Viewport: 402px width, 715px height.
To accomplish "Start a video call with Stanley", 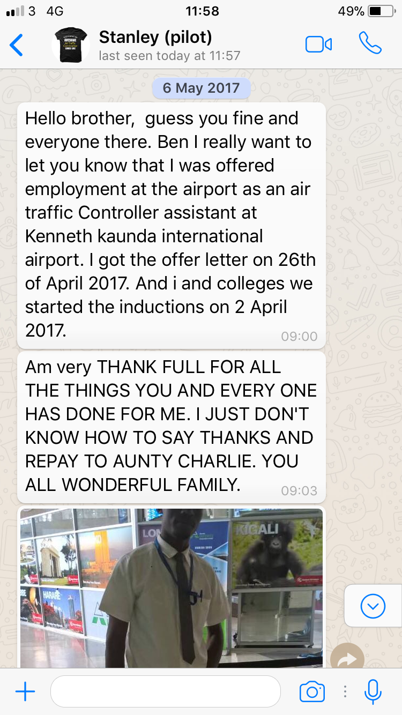I will click(x=318, y=44).
